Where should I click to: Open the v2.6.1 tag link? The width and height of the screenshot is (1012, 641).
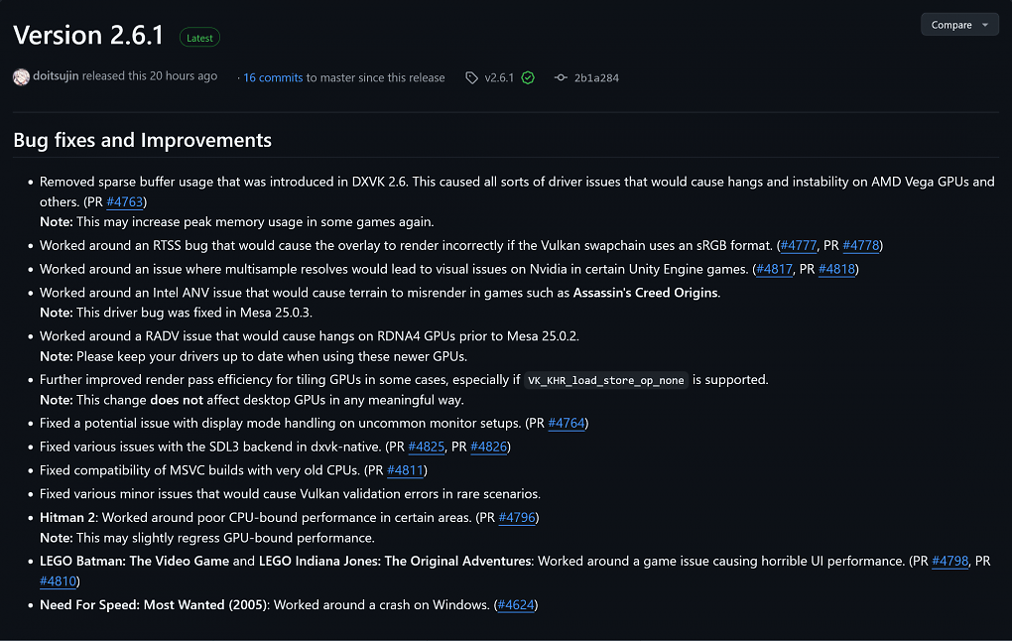[499, 77]
